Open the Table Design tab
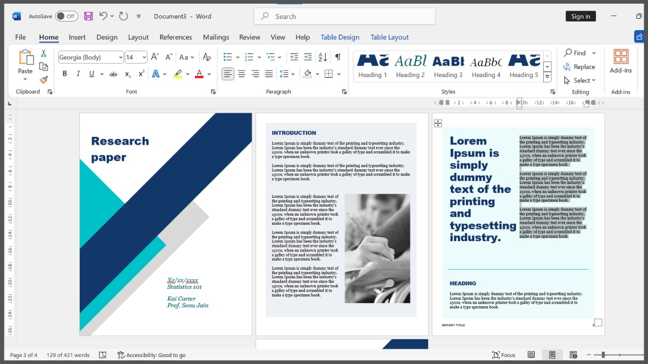This screenshot has width=648, height=364. coord(340,37)
